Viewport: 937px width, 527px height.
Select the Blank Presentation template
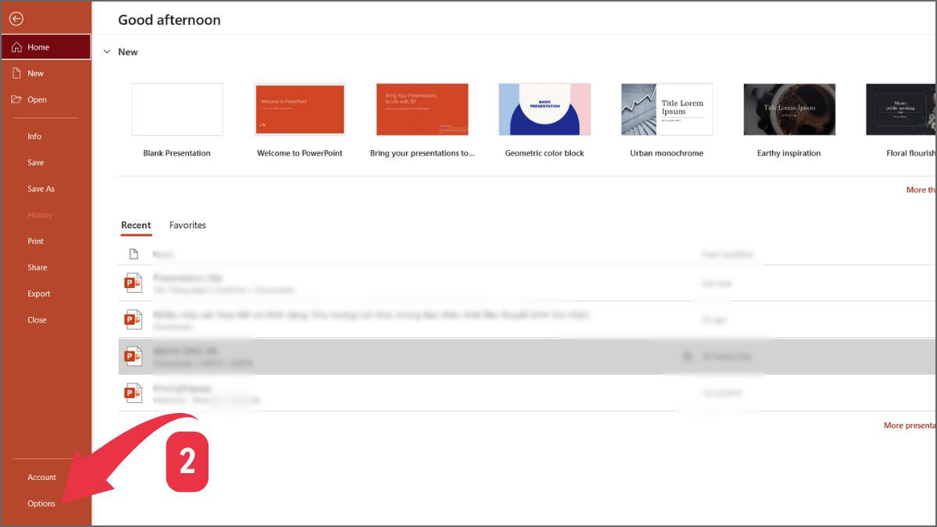coord(176,109)
